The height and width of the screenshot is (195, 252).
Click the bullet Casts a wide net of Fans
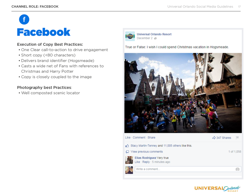pyautogui.click(x=62, y=68)
